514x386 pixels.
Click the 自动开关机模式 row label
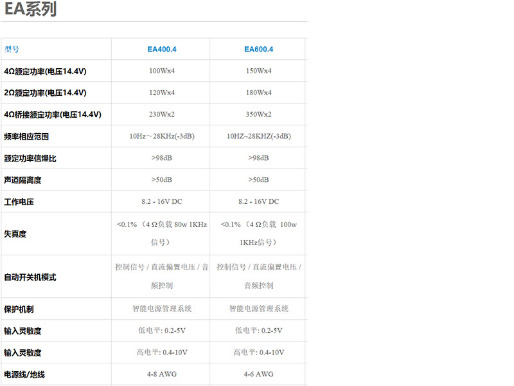tap(30, 277)
